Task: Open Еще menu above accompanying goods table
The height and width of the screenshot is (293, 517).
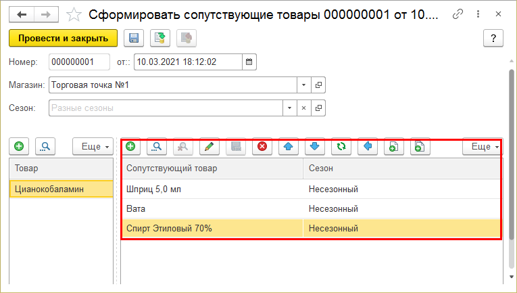Action: pyautogui.click(x=481, y=145)
